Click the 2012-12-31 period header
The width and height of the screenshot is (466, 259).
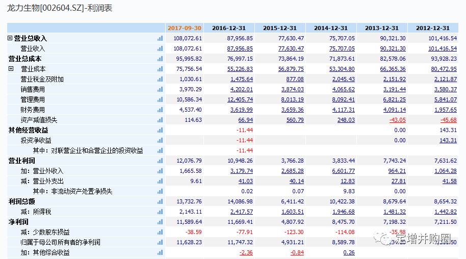pos(433,28)
